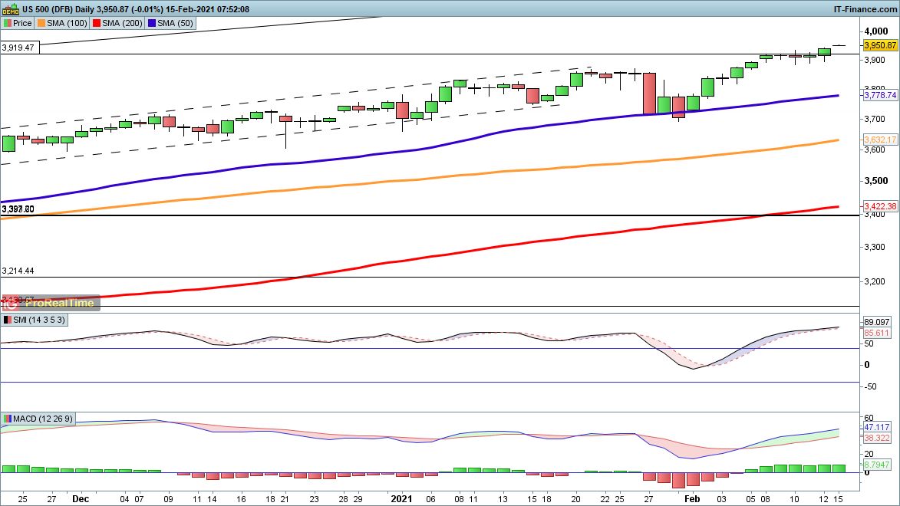
Task: Click the MACD value 47.117 label
Action: pyautogui.click(x=875, y=426)
